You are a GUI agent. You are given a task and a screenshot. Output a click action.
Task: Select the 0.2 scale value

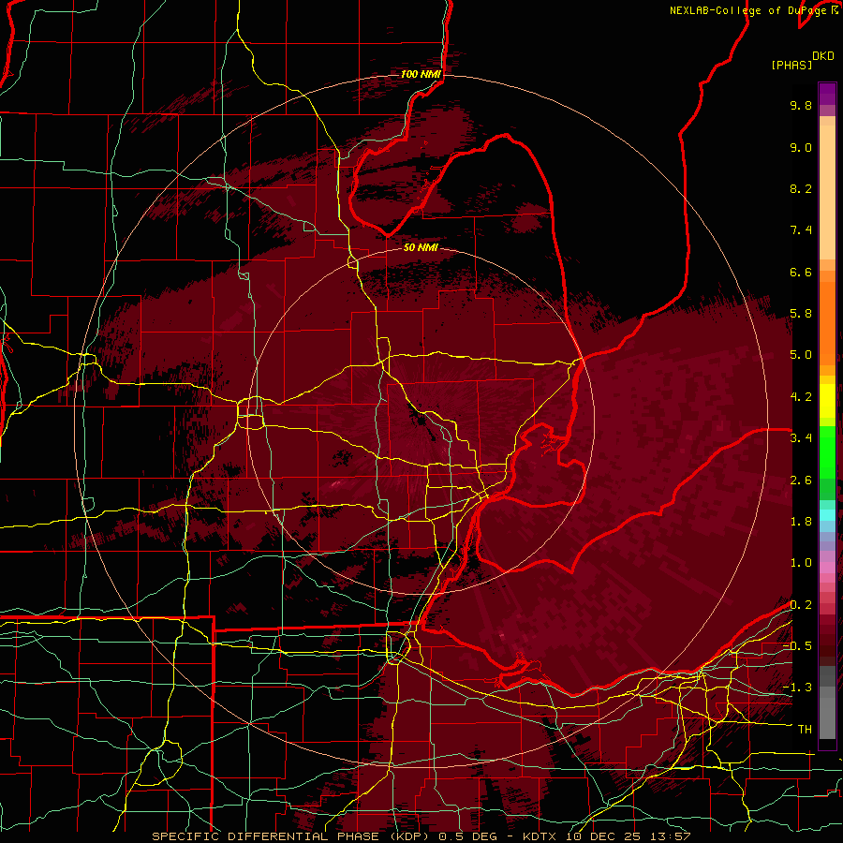(801, 605)
